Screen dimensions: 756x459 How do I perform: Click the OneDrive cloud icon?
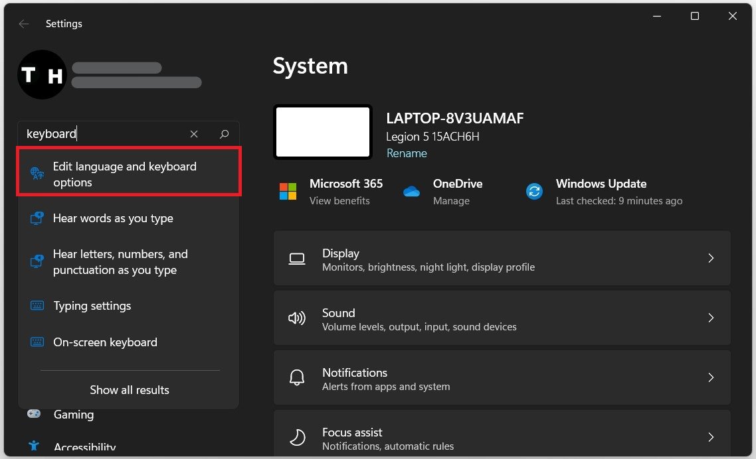click(412, 192)
